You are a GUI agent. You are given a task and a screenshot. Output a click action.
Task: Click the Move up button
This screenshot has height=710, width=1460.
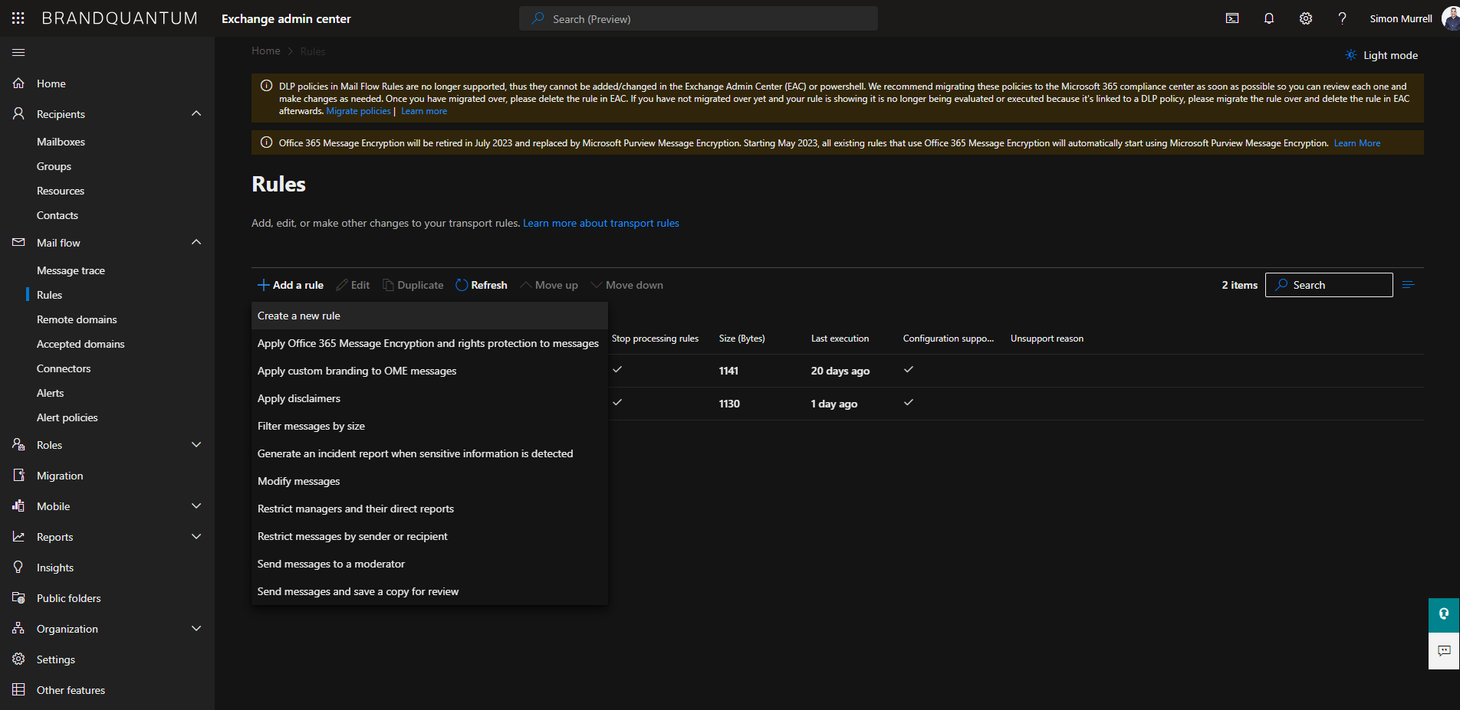point(549,285)
